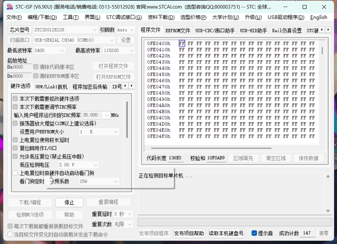Click 芯片型号 button

click(19, 30)
